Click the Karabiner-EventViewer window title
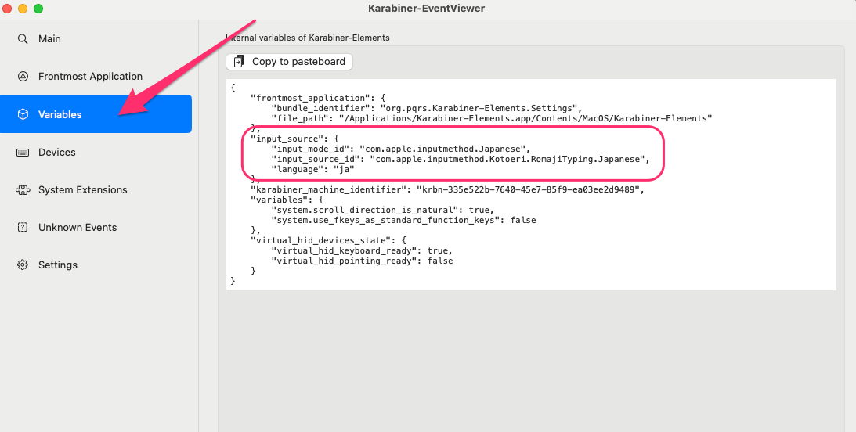Viewport: 856px width, 432px height. pyautogui.click(x=426, y=8)
